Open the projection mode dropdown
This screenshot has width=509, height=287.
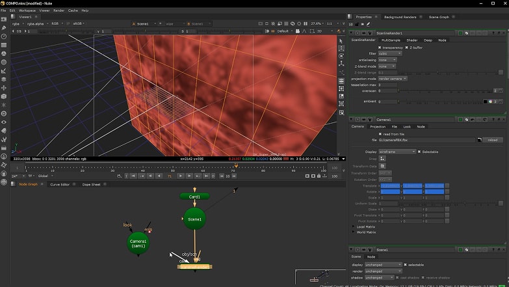coord(393,79)
